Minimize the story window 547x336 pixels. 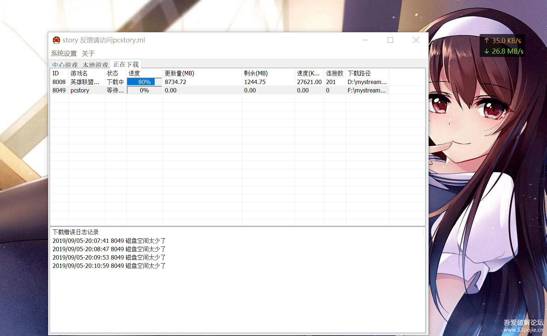tap(365, 40)
